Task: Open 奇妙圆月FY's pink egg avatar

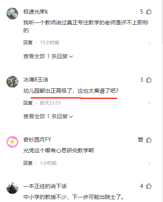Action: coord(12,142)
